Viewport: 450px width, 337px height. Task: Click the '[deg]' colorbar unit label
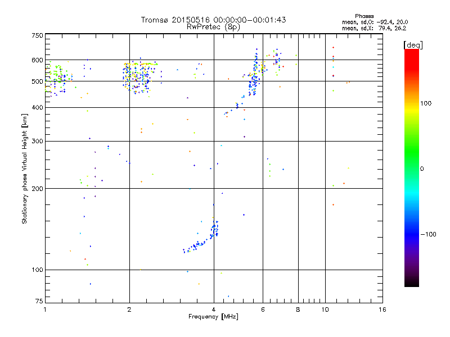tap(413, 45)
